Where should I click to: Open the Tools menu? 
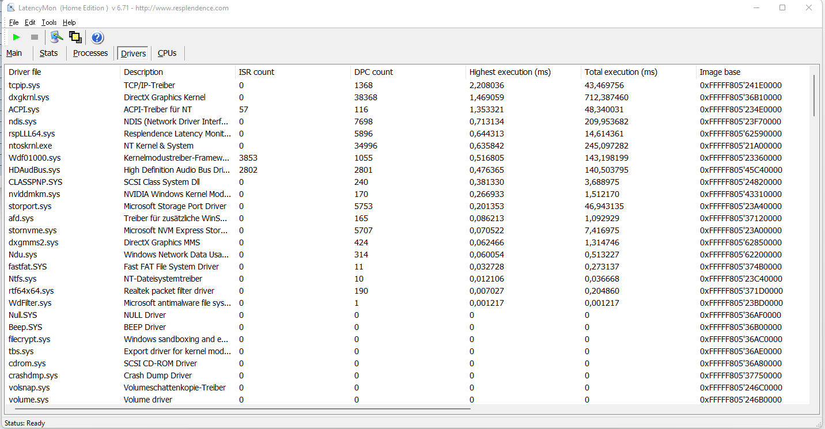click(49, 22)
